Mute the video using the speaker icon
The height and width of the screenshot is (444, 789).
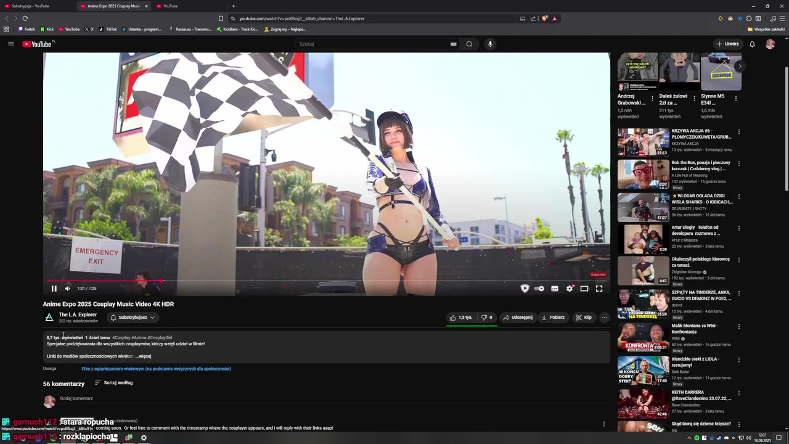click(68, 289)
